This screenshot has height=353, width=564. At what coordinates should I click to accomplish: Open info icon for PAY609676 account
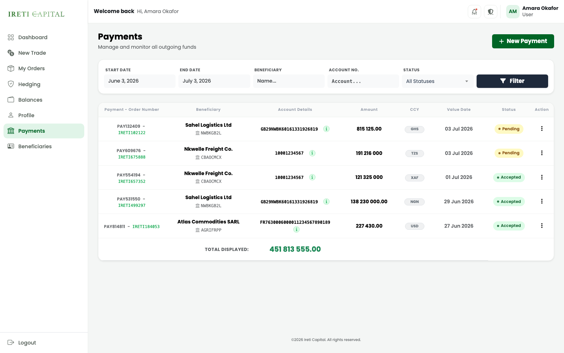(x=312, y=153)
